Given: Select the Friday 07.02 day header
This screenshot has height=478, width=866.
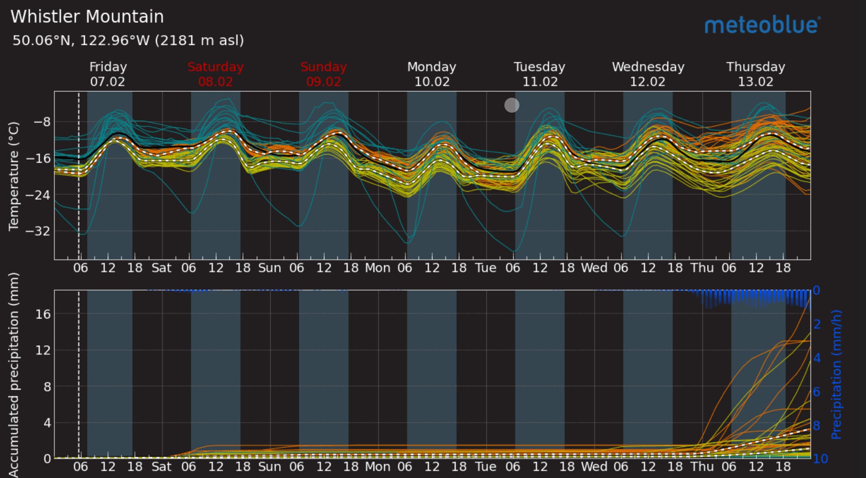Looking at the screenshot, I should 108,74.
